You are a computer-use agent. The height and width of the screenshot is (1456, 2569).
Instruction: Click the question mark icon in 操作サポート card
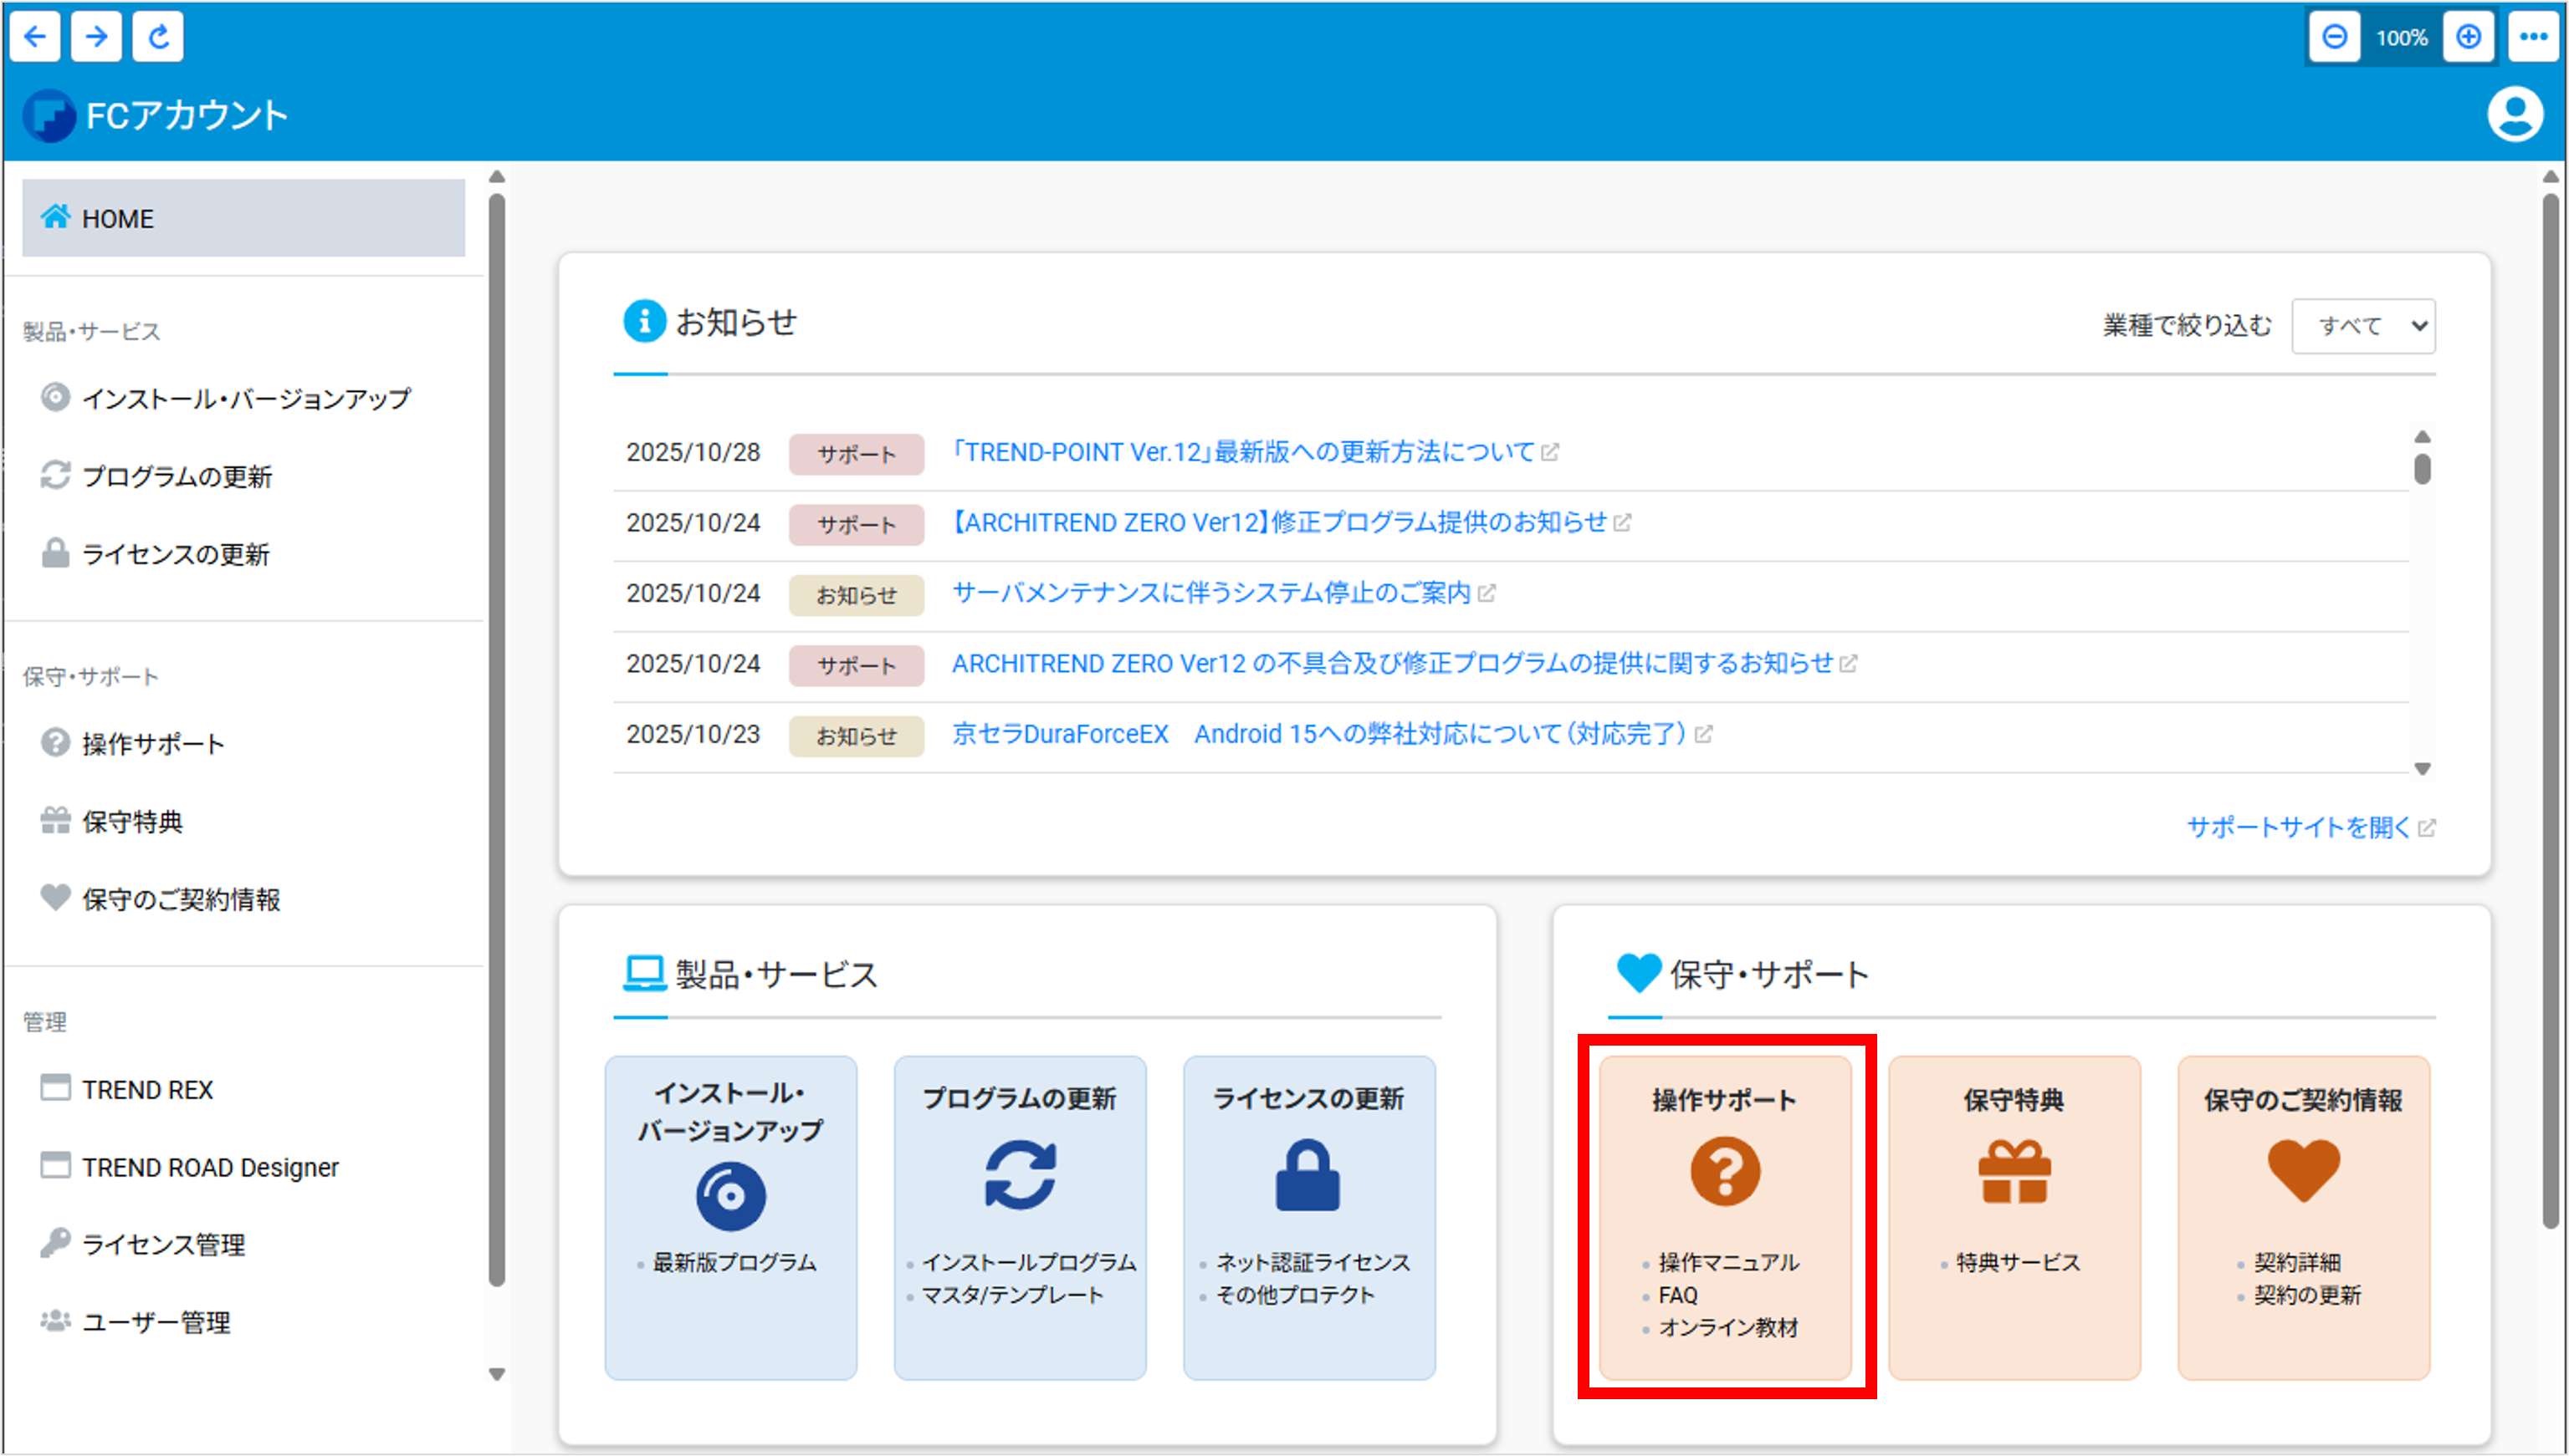click(1724, 1171)
